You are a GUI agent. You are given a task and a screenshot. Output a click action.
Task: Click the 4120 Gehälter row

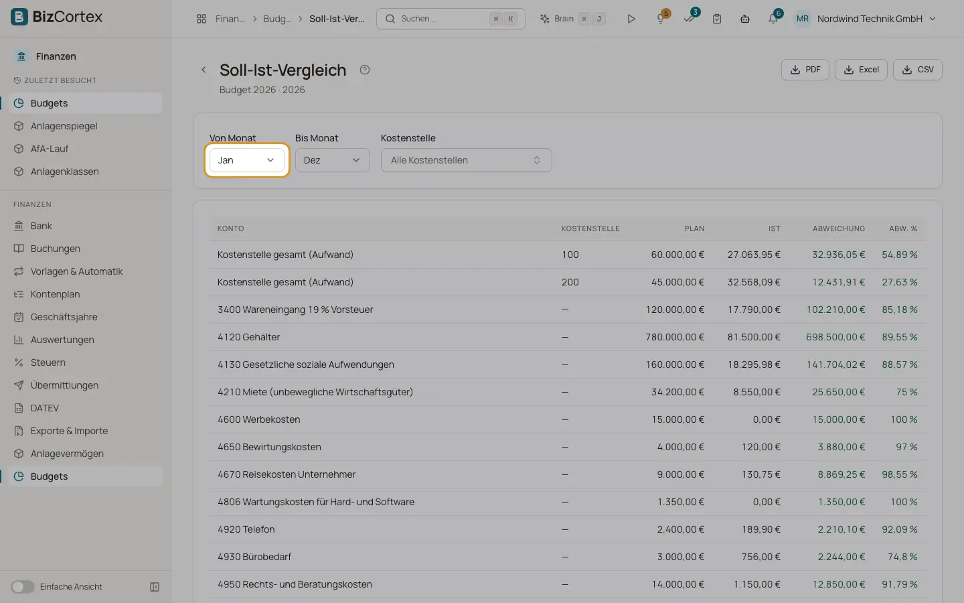[x=568, y=337]
